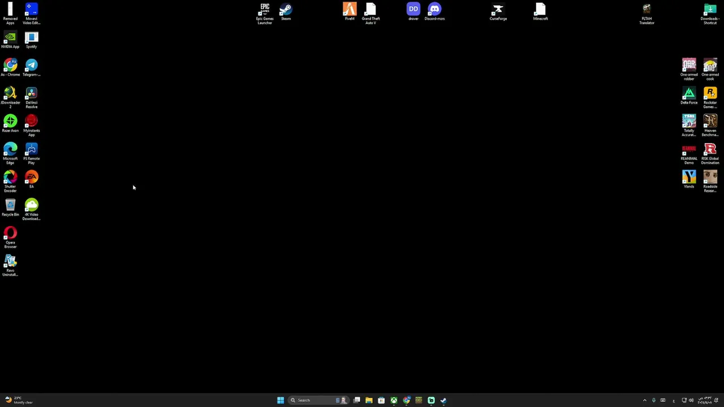Select the Movavi Video Editor shortcut

tap(31, 14)
